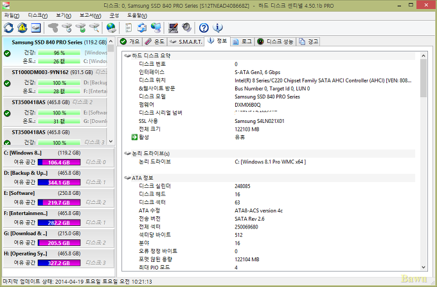Click the report document toolbar icon
The height and width of the screenshot is (287, 437).
[128, 28]
